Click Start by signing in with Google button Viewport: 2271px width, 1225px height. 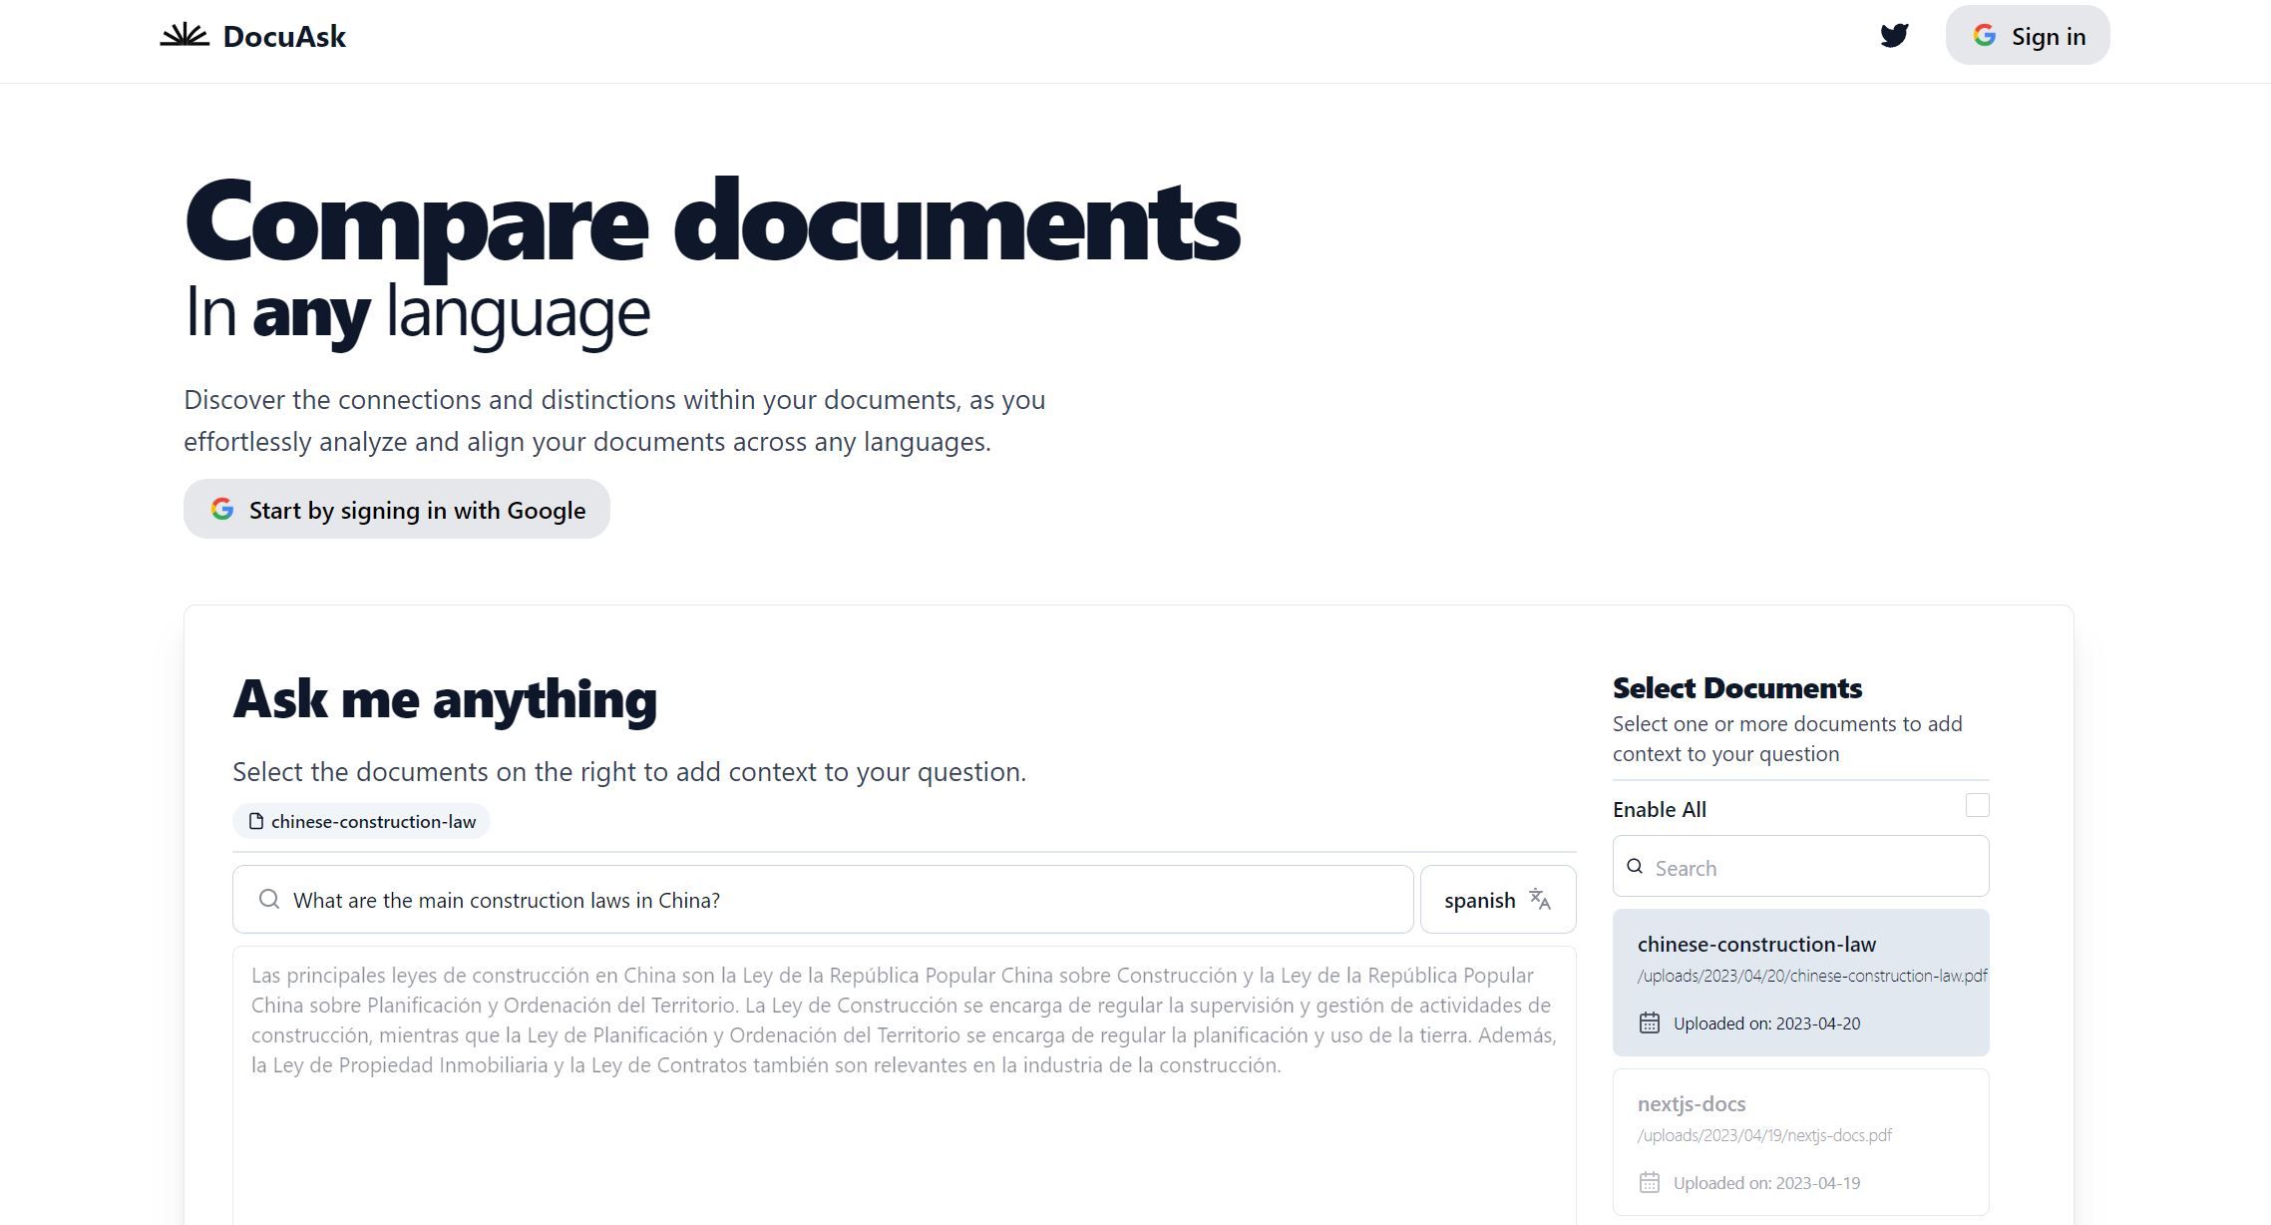click(x=398, y=510)
